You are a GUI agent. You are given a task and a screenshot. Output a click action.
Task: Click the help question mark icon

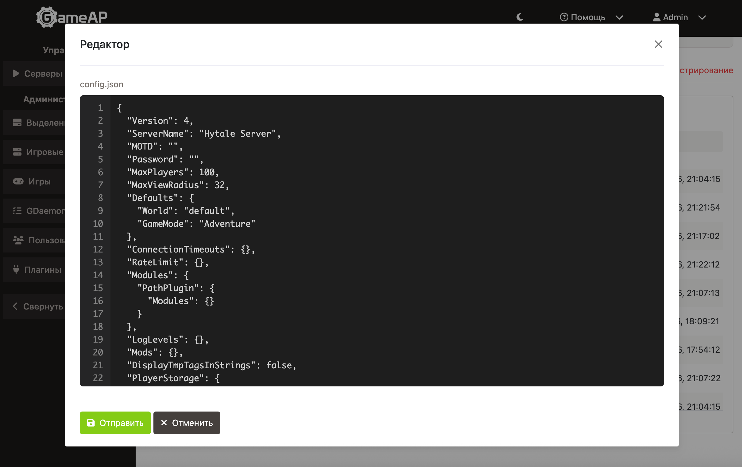point(564,17)
